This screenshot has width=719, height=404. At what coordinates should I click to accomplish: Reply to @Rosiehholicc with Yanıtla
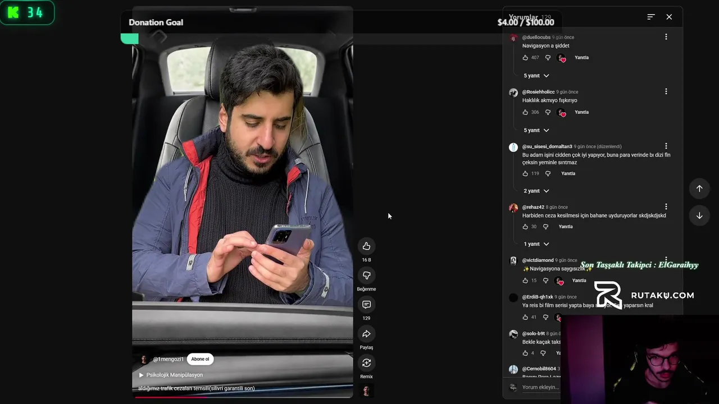581,112
